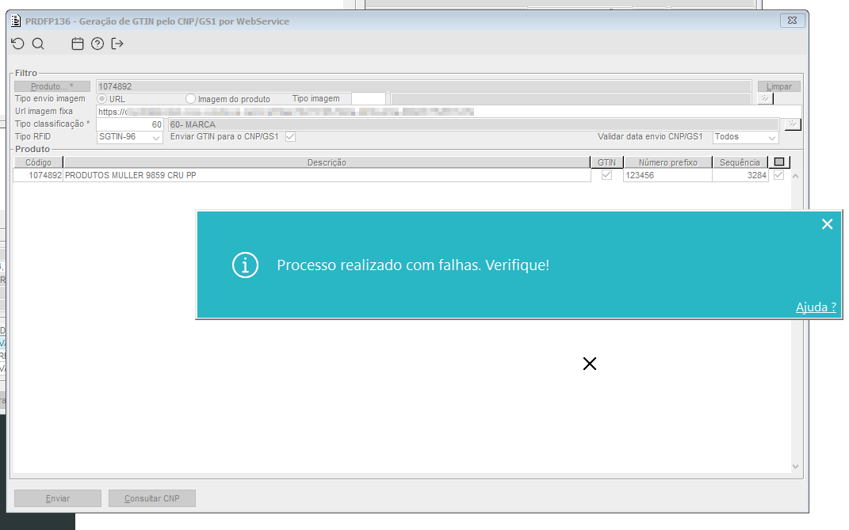Click the Consultar CNP button
Viewport: 849px width, 530px height.
[x=151, y=498]
